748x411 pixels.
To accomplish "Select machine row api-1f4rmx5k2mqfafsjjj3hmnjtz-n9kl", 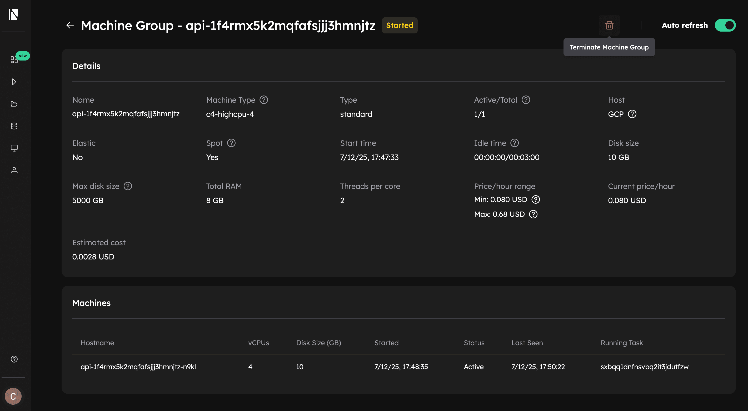I will pos(138,367).
